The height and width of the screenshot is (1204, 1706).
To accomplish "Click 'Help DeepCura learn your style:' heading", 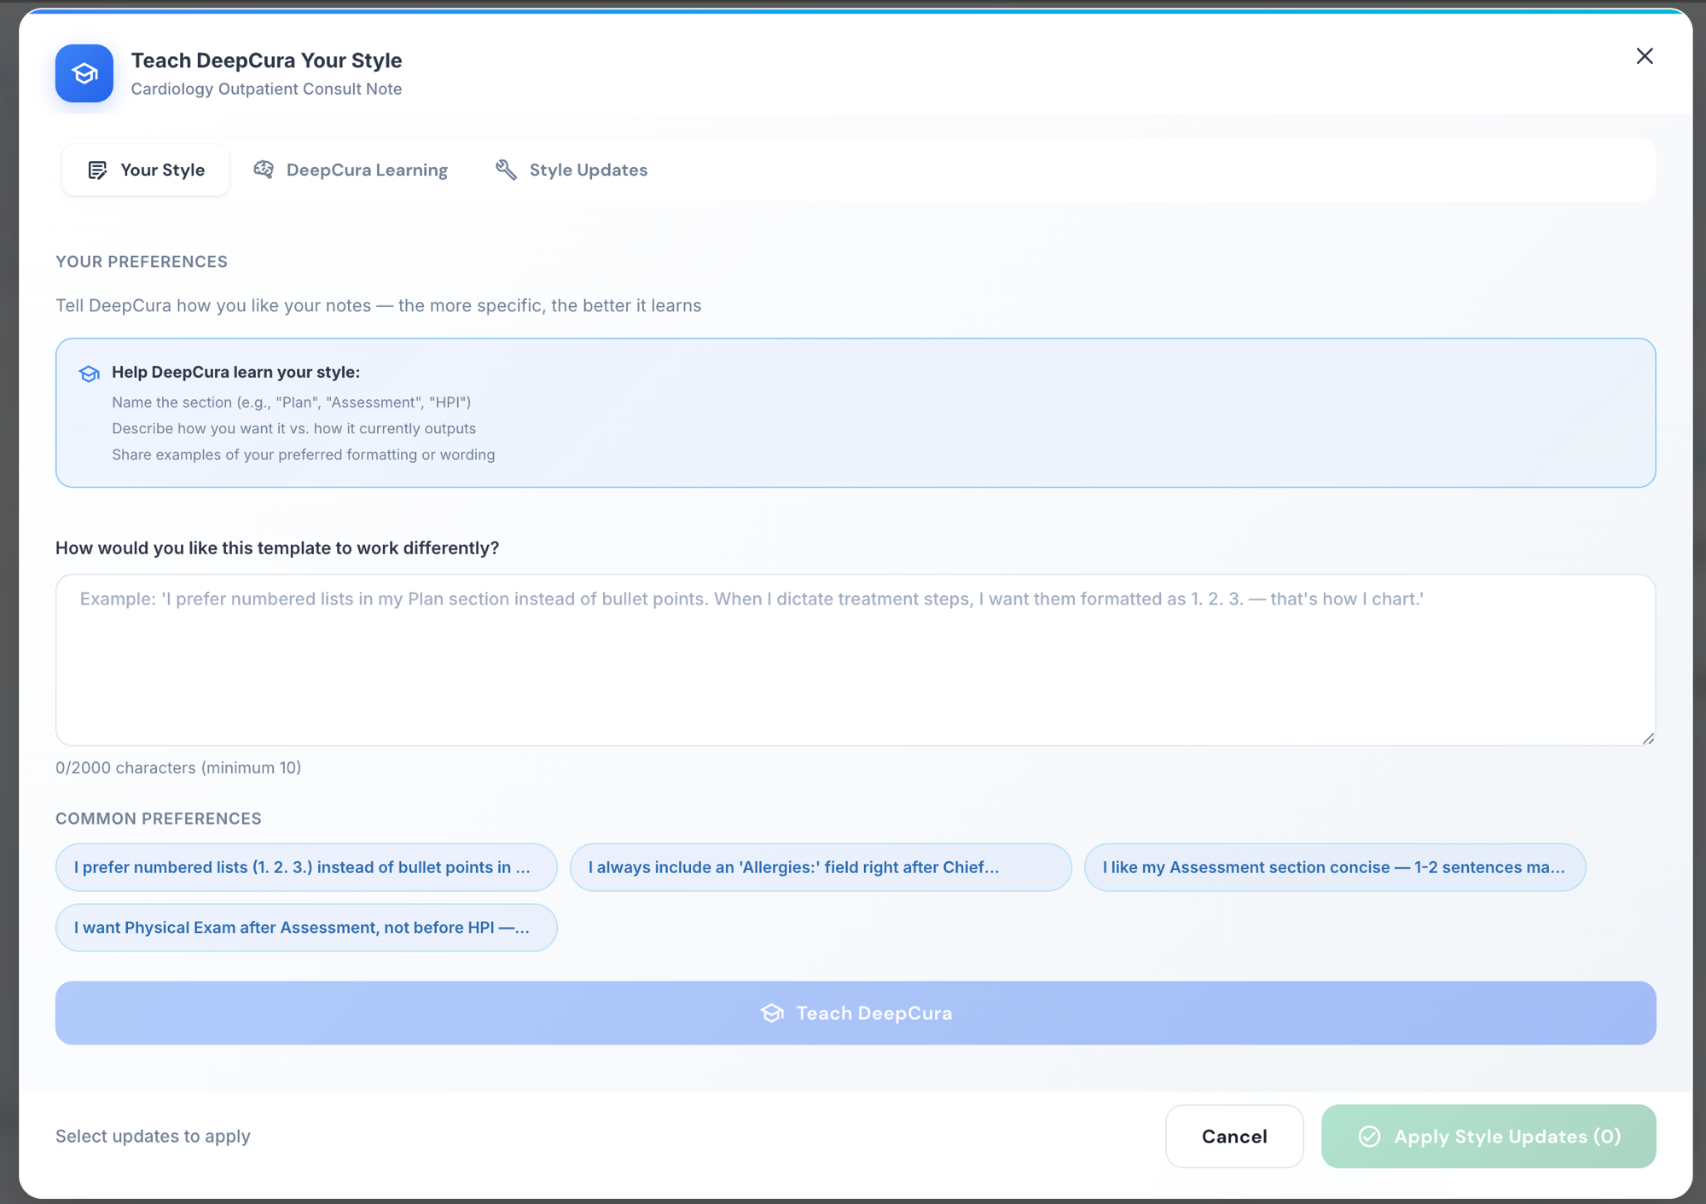I will coord(235,372).
